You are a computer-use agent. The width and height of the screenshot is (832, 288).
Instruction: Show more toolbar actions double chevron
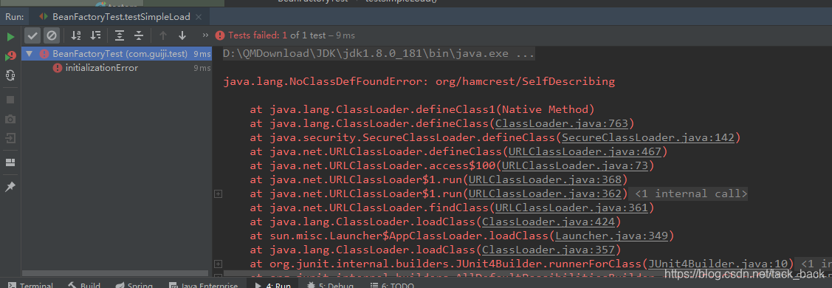(x=206, y=35)
